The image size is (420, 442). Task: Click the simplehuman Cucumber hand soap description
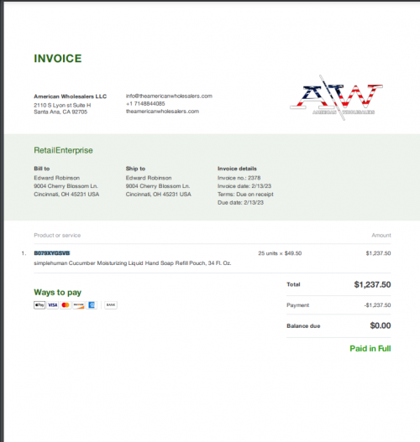point(133,263)
